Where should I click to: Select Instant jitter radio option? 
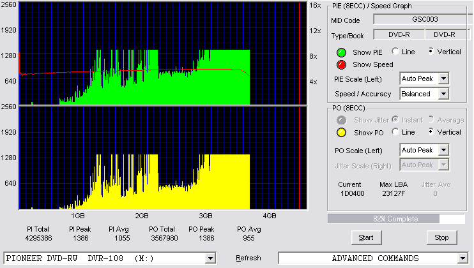click(x=395, y=119)
